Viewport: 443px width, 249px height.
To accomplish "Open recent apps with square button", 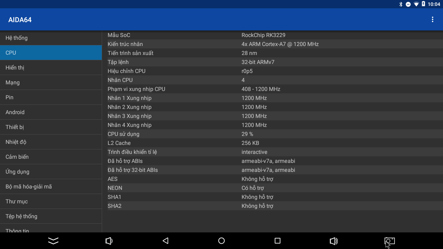I will tap(277, 241).
